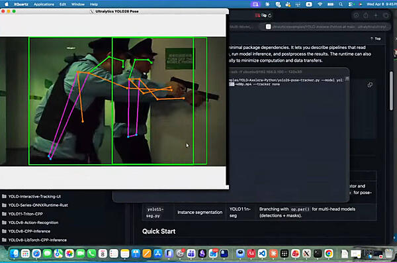The width and height of the screenshot is (397, 263).
Task: Open Control Center in menu bar
Action: coord(351,5)
